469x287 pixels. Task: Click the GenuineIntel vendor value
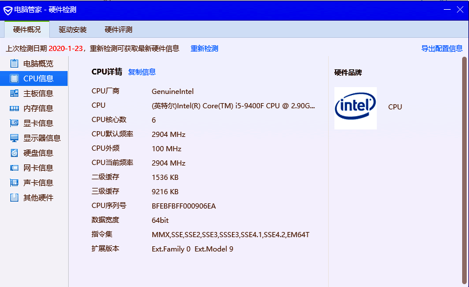coord(172,91)
